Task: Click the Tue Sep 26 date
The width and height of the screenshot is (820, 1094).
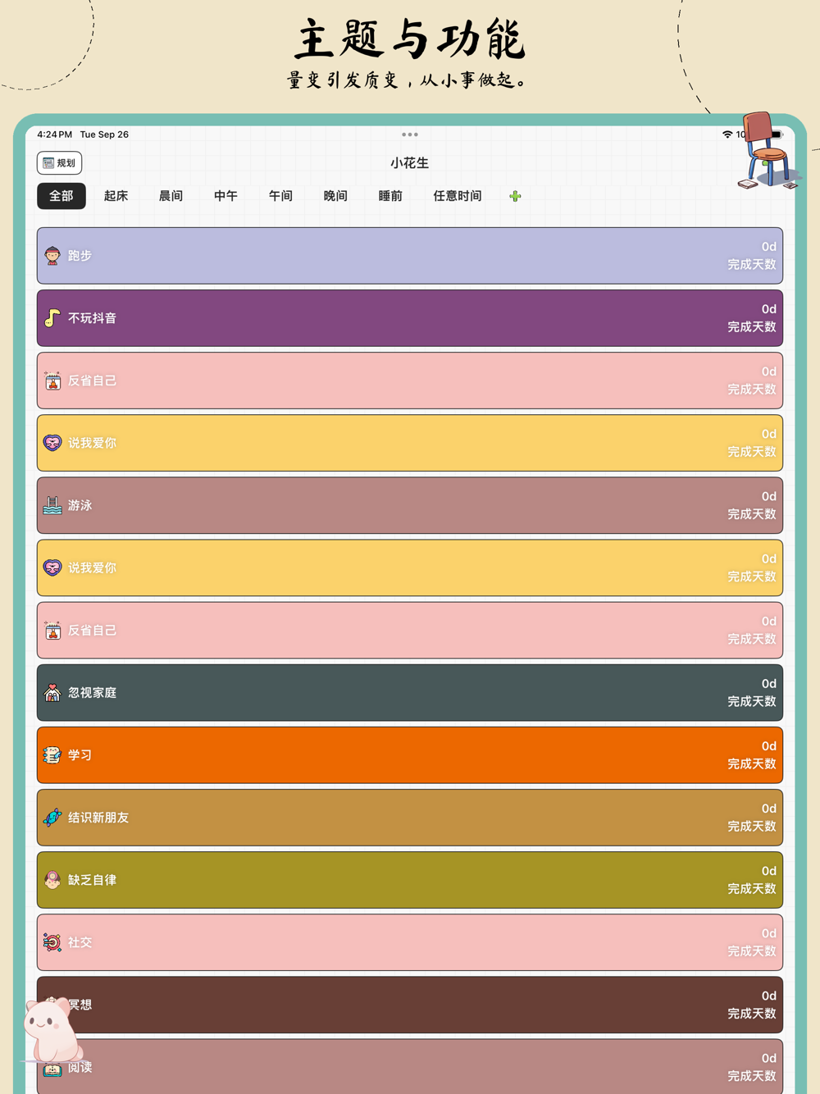Action: tap(104, 134)
